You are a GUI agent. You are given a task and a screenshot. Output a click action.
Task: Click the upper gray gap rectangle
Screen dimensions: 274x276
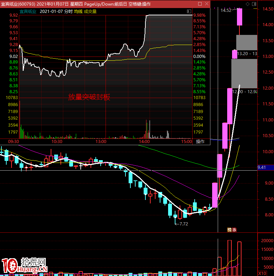click(x=247, y=43)
